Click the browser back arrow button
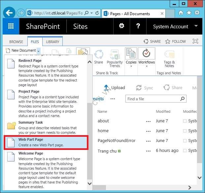 coord(10,13)
